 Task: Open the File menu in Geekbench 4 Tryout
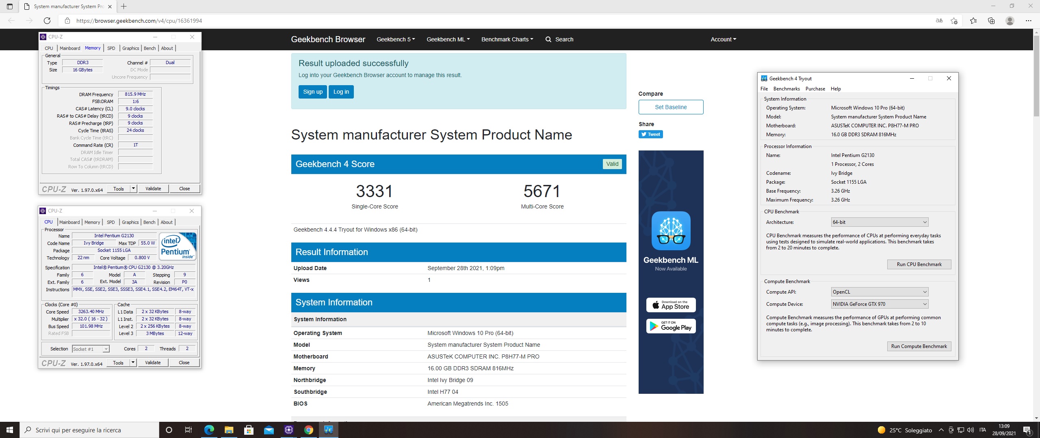point(764,89)
